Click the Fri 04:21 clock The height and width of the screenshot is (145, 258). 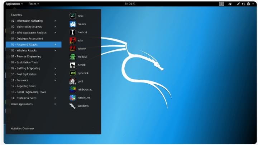[x=129, y=4]
